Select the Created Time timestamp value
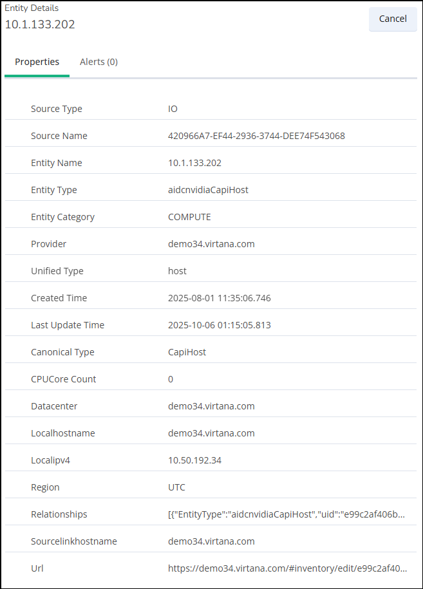 click(219, 298)
